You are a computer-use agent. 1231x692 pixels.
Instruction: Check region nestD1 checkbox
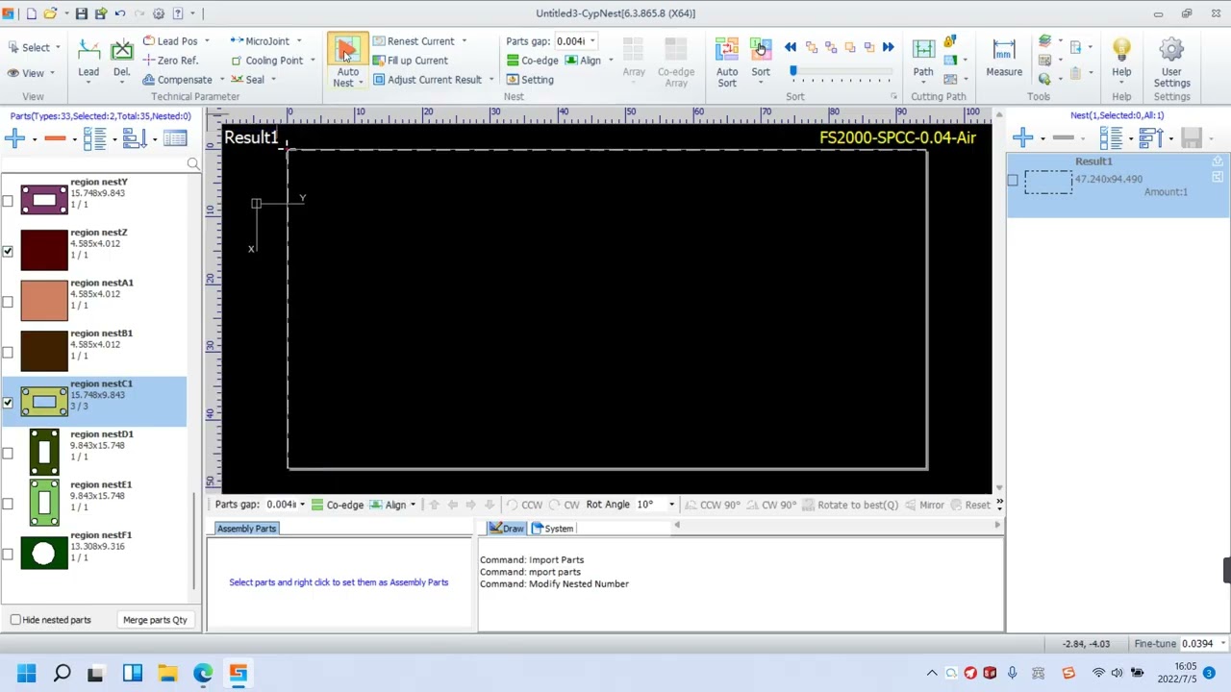(x=8, y=453)
